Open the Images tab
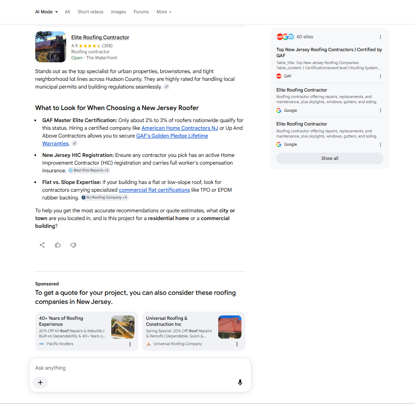415x404 pixels. point(118,12)
